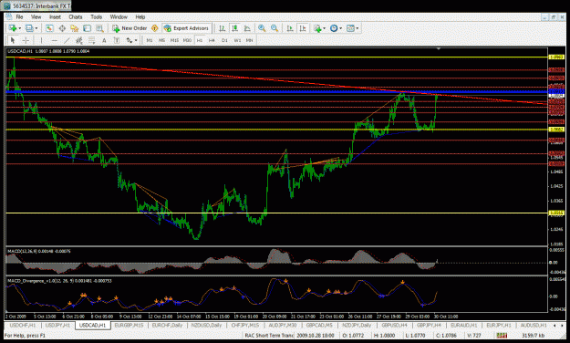The width and height of the screenshot is (570, 343).
Task: Switch to the EURGBP,M15 chart tab
Action: [x=129, y=325]
